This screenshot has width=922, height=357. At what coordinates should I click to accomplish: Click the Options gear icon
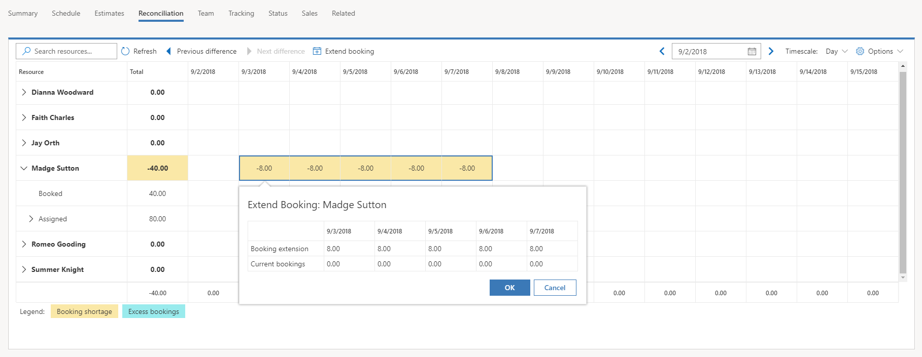(x=860, y=51)
